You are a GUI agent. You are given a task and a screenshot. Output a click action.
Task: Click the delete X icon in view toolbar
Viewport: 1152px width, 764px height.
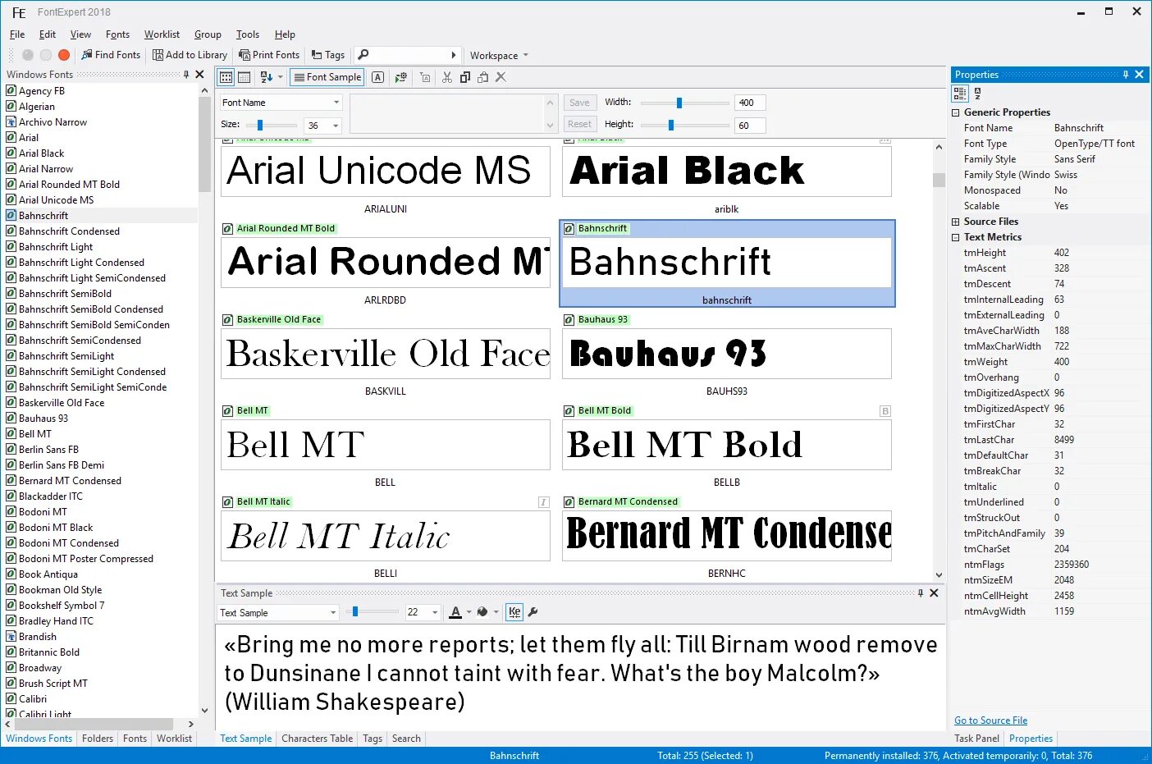(x=501, y=77)
